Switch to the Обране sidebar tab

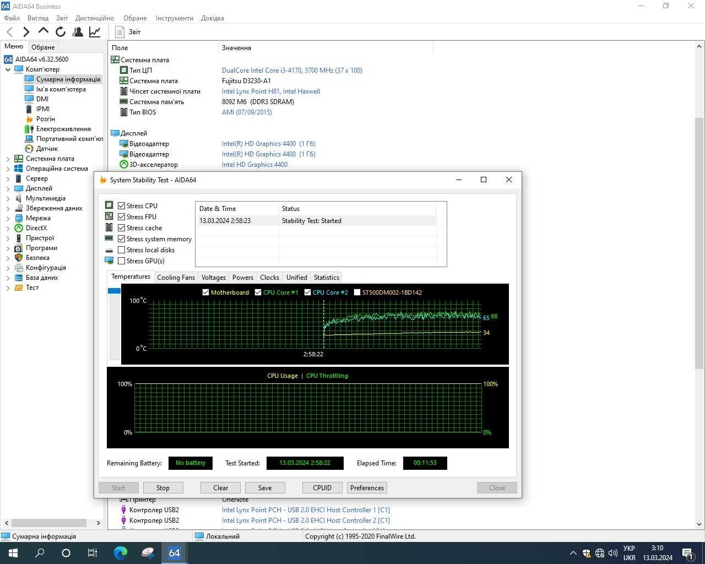click(43, 47)
